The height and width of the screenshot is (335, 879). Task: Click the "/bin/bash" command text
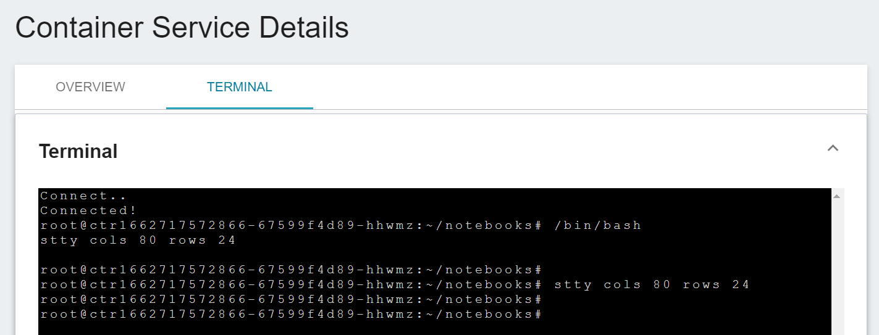[x=597, y=226]
